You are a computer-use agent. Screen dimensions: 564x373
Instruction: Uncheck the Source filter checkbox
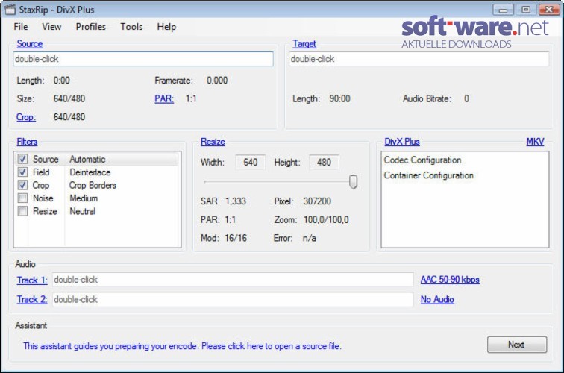click(x=22, y=159)
